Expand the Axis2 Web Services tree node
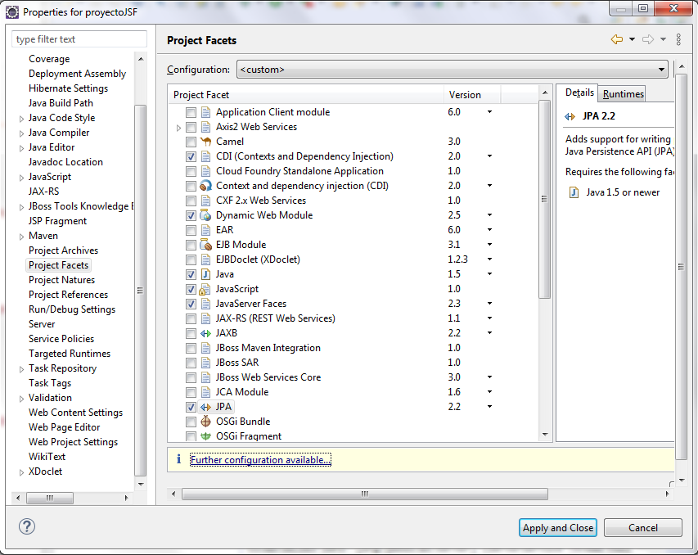The image size is (698, 555). point(180,127)
